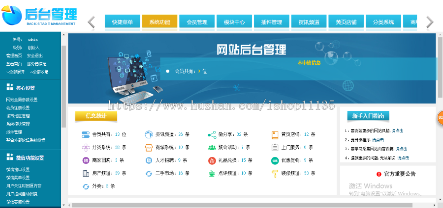Screen dimensions: 443x208
Task: Open the 分类系统 top tab
Action: pyautogui.click(x=383, y=22)
